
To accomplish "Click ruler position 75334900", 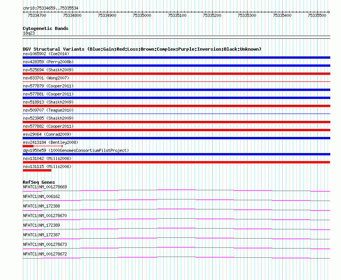I will pyautogui.click(x=107, y=15).
